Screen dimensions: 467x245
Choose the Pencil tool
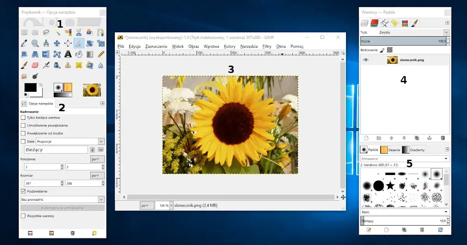[x=101, y=54]
